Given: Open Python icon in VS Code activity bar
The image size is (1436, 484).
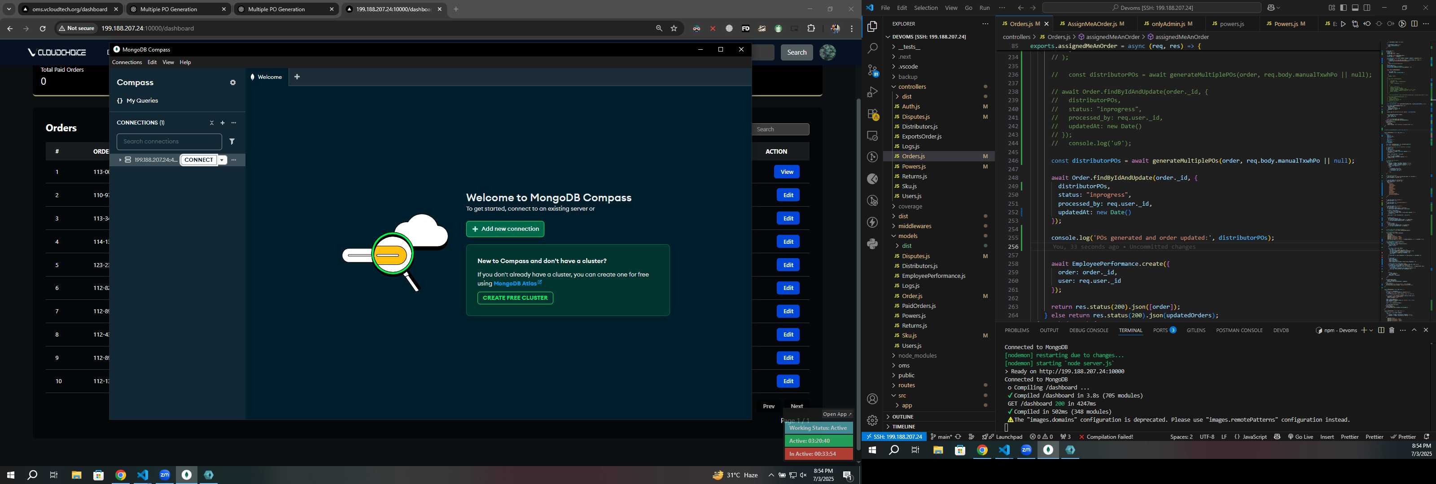Looking at the screenshot, I should click(872, 244).
